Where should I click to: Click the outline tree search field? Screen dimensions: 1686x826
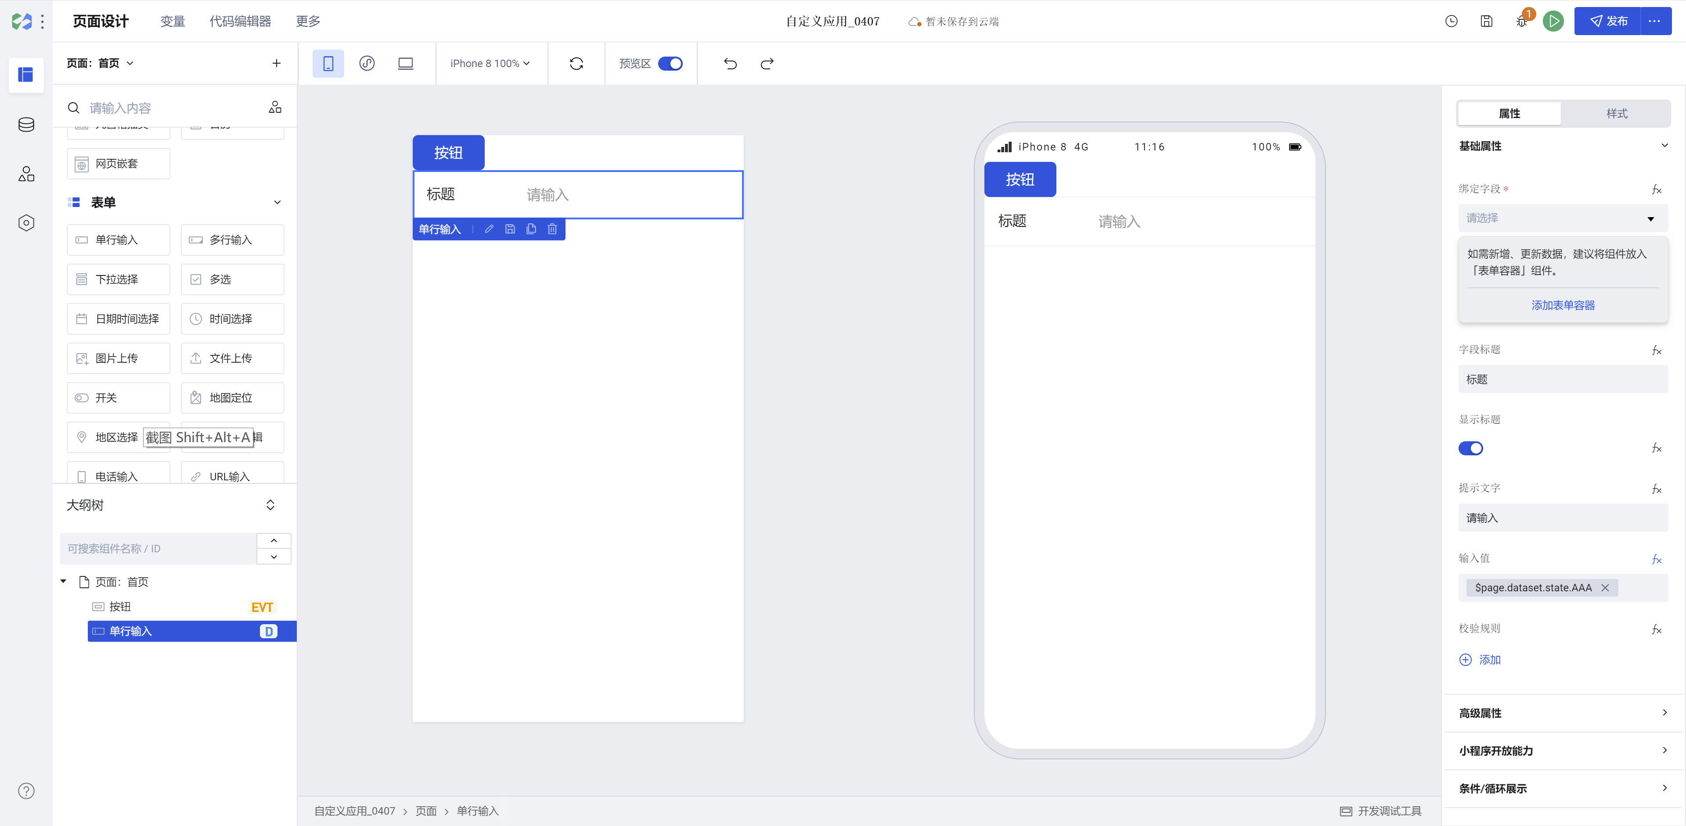(x=158, y=549)
